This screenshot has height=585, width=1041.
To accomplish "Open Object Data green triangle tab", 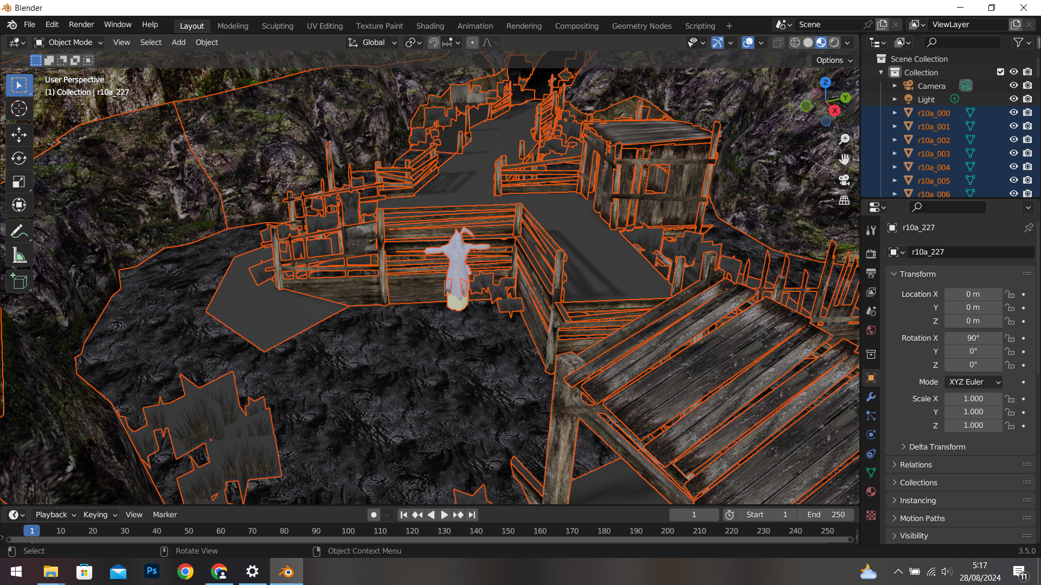I will (871, 473).
